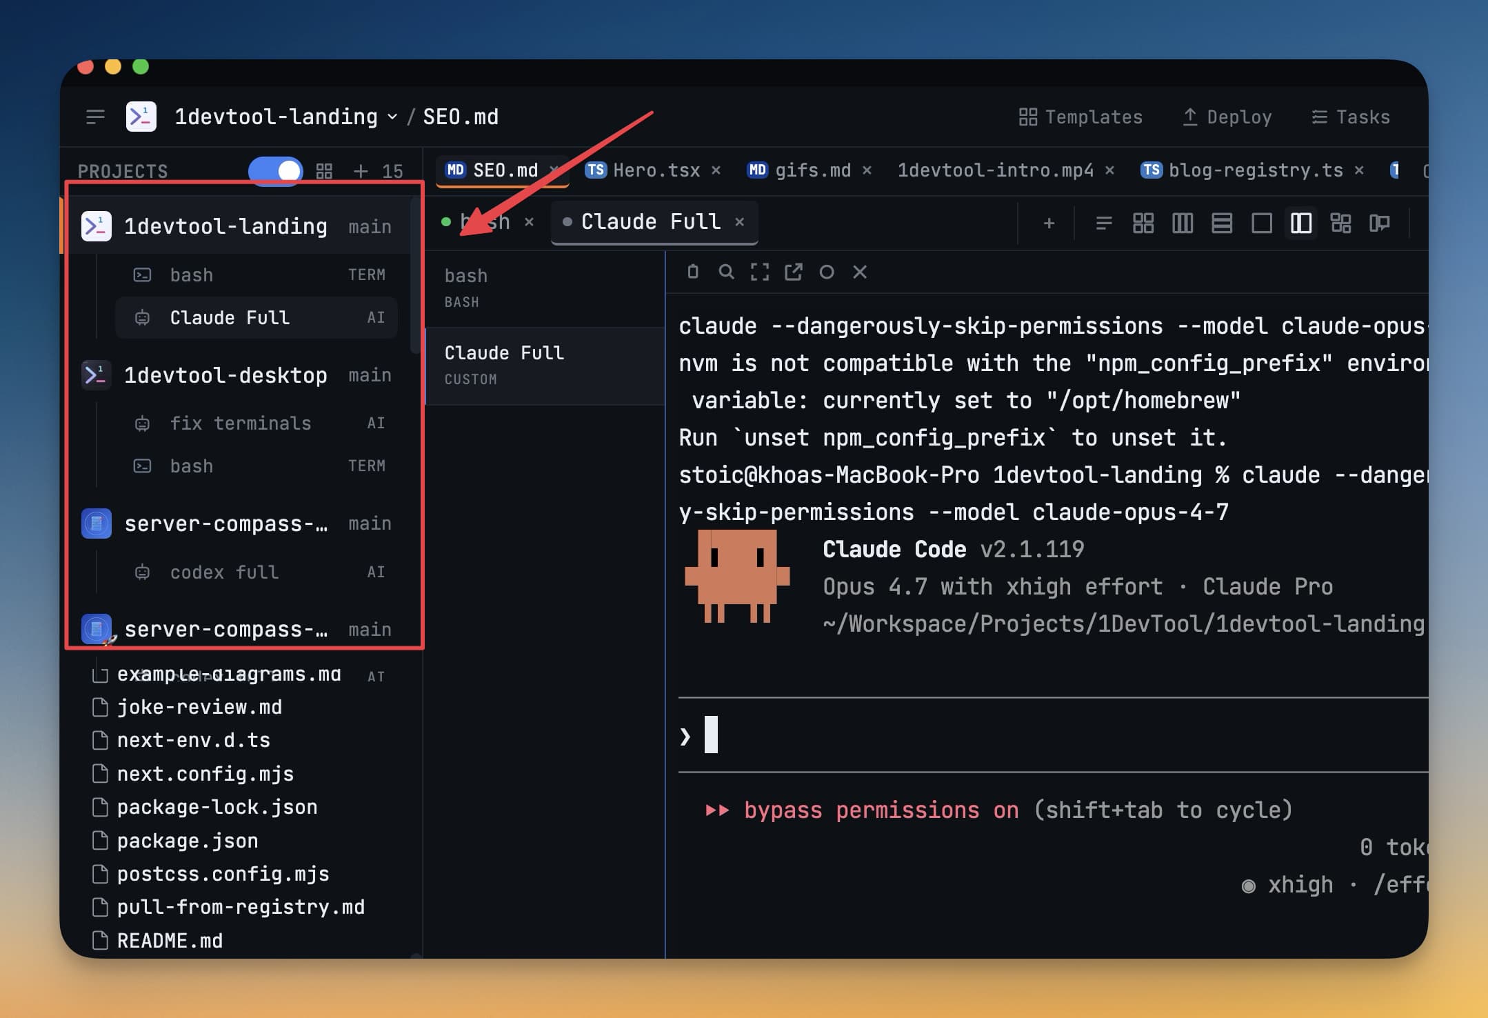
Task: Switch to the Hero.tsx tab
Action: coord(643,170)
